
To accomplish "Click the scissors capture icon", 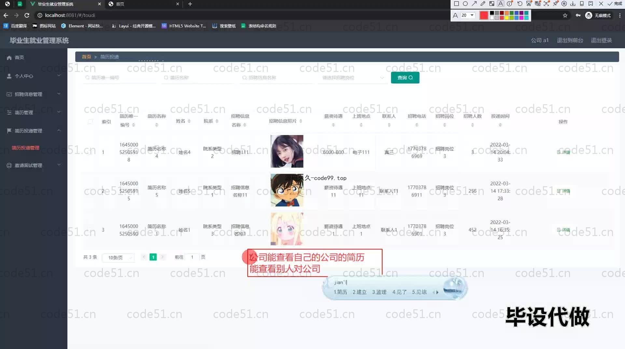I will (529, 4).
